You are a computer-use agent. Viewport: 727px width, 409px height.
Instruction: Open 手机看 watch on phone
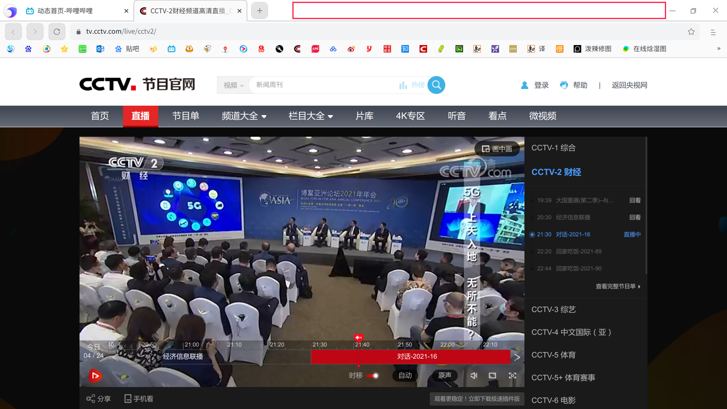[x=139, y=398]
